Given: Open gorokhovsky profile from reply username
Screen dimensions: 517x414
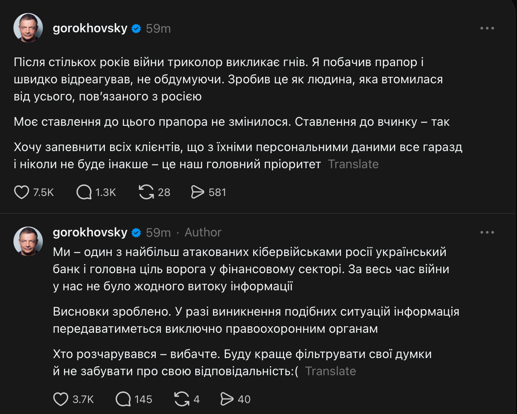Looking at the screenshot, I should 90,232.
